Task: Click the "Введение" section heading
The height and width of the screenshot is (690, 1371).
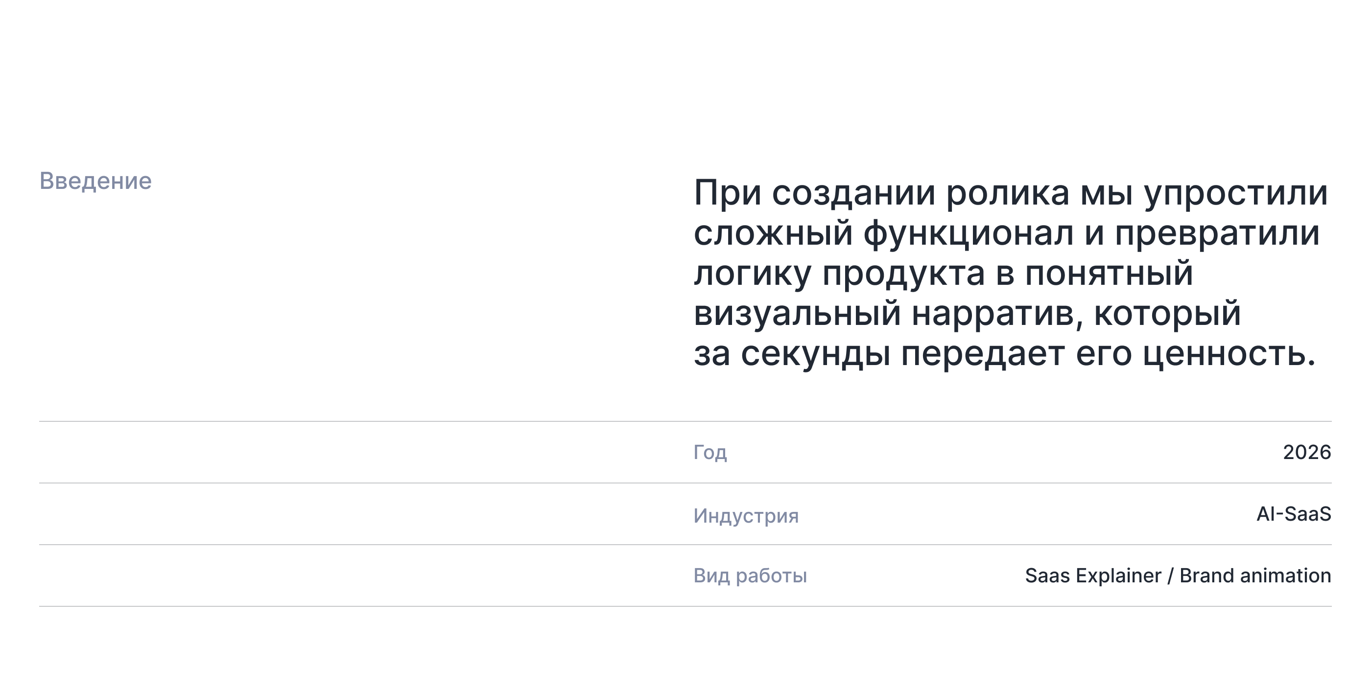Action: click(x=95, y=181)
